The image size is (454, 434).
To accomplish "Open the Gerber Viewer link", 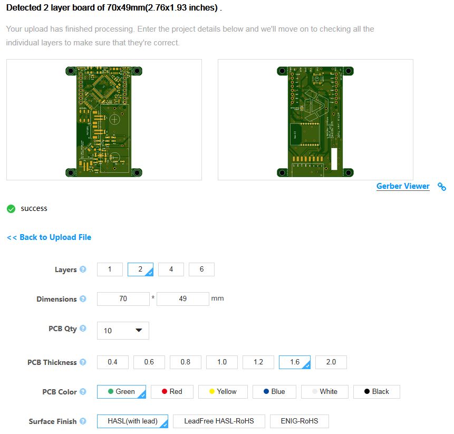I will (403, 186).
